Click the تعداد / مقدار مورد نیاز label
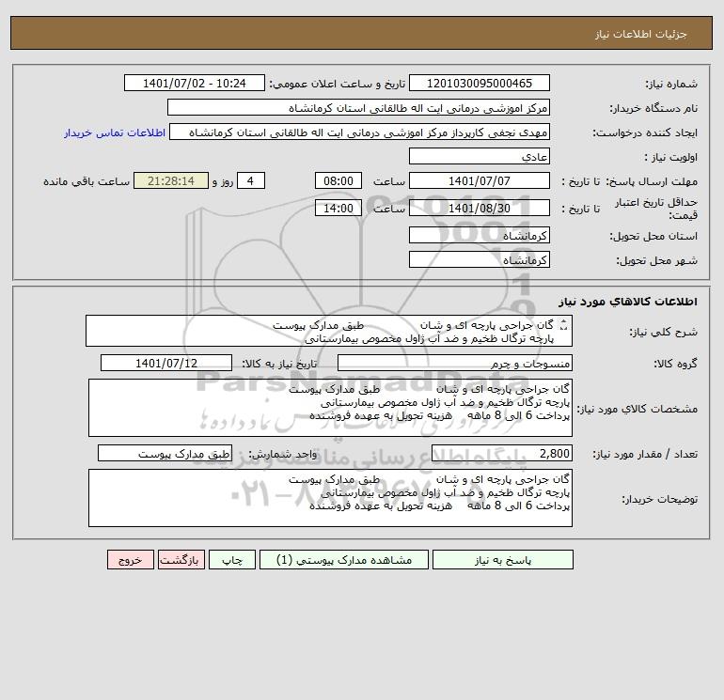Image resolution: width=724 pixels, height=700 pixels. click(x=645, y=455)
